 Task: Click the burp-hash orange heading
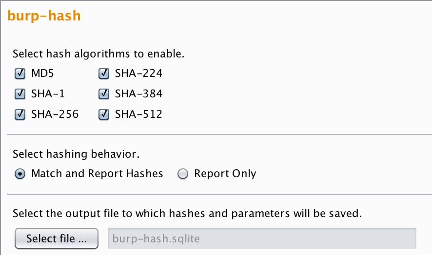click(44, 16)
